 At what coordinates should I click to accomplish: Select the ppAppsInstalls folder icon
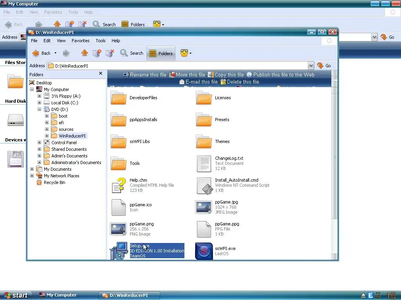pos(118,120)
